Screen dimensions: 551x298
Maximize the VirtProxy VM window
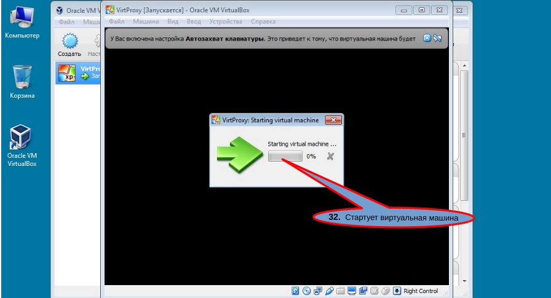pos(421,10)
